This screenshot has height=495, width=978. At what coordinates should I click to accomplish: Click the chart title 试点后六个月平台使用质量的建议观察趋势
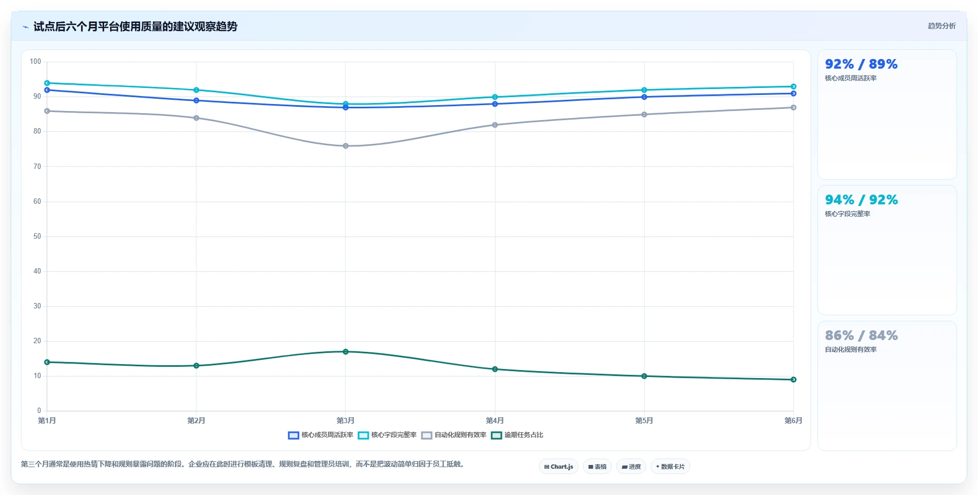click(x=135, y=27)
